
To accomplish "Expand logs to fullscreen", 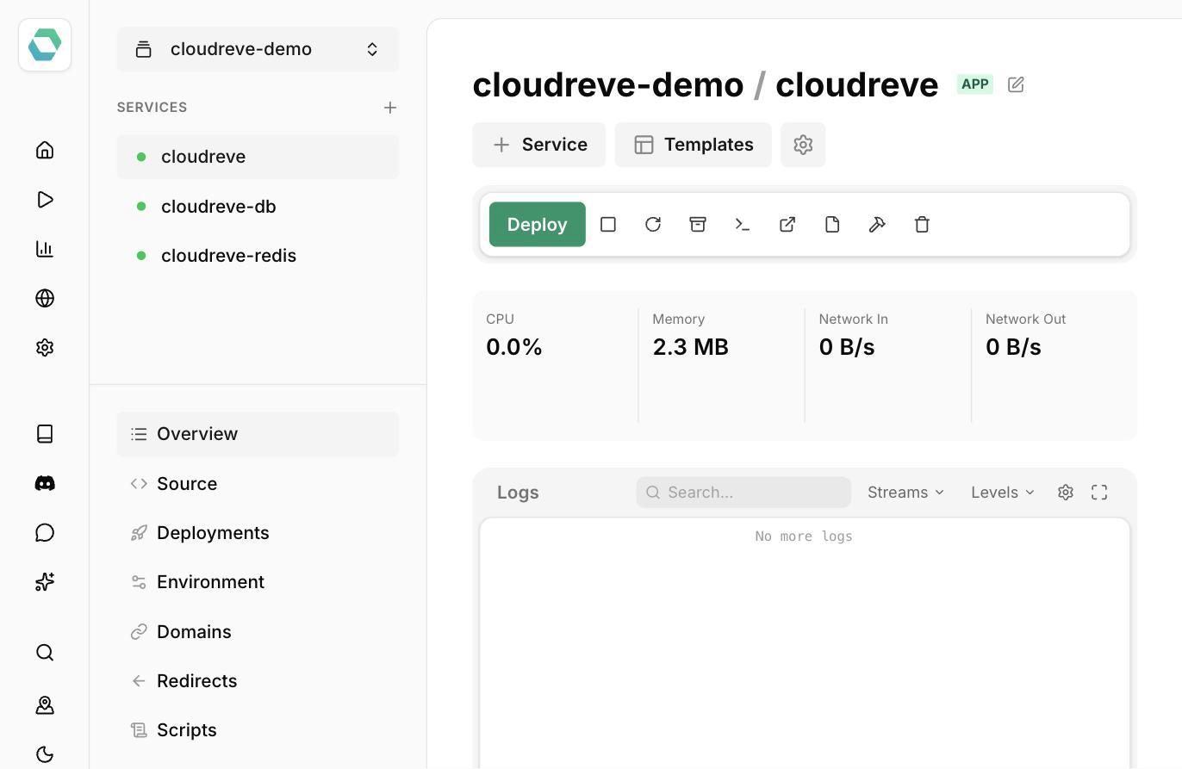I will (x=1099, y=493).
